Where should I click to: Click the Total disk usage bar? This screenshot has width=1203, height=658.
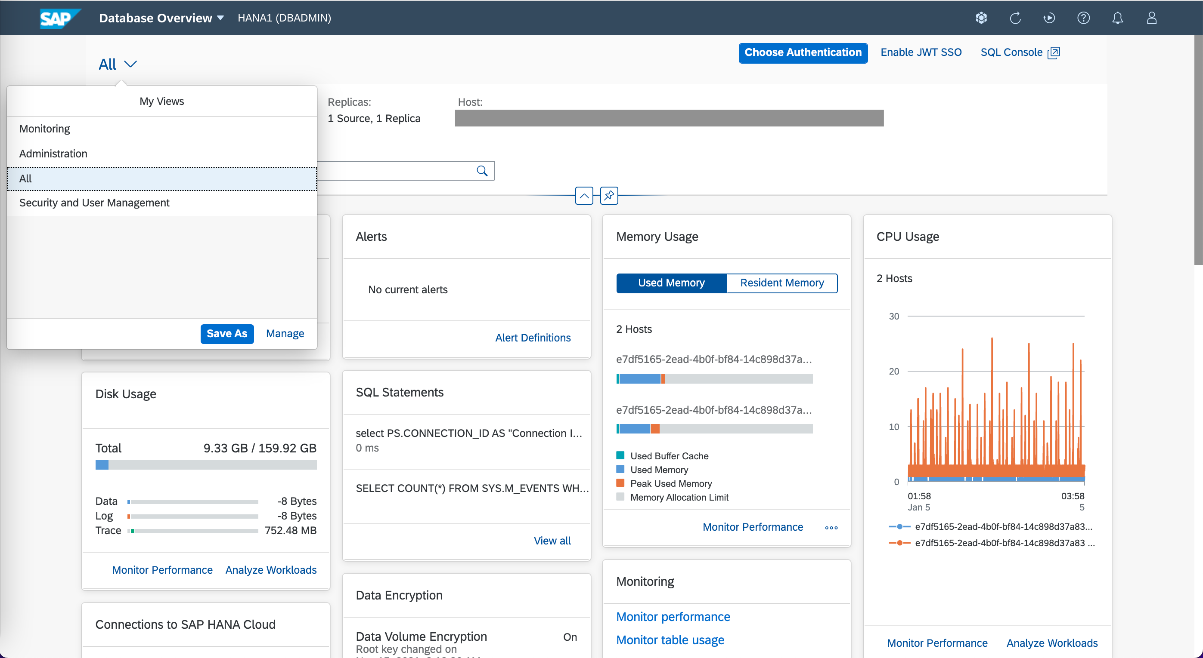[x=206, y=465]
